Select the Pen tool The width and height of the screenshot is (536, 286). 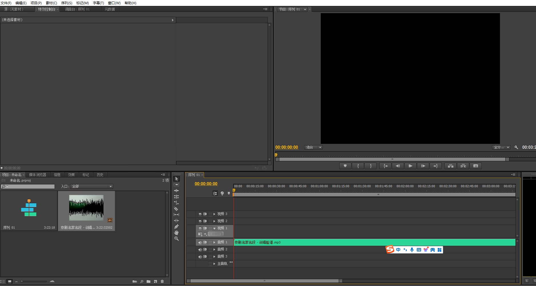point(176,227)
